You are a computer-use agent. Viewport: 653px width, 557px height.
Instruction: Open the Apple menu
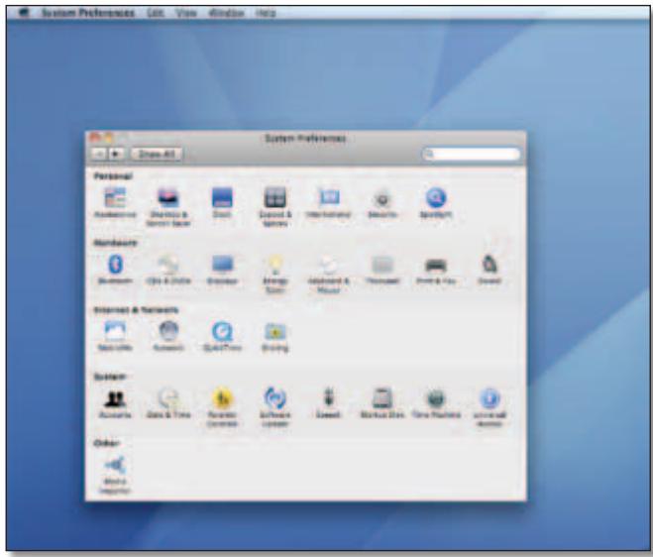click(x=24, y=13)
